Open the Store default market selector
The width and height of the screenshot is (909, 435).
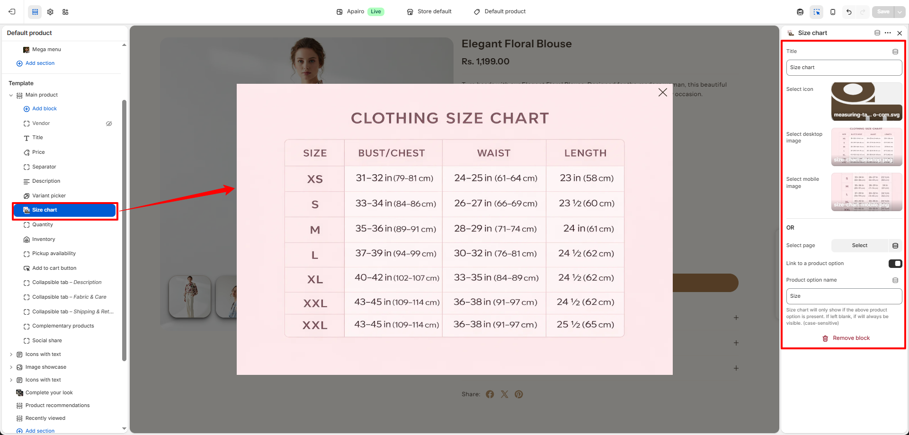(429, 11)
